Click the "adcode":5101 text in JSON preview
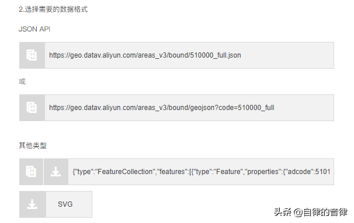This screenshot has height=223, width=354. (308, 172)
